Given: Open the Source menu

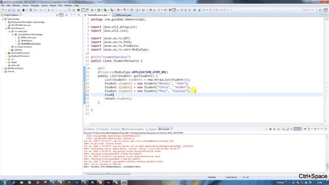Looking at the screenshot, I should (25, 6).
